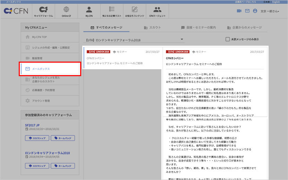The height and width of the screenshot is (180, 288).
Task: Expand the ロンドンキャリアフォーラム2018 forum dropdown
Action: tap(134, 40)
